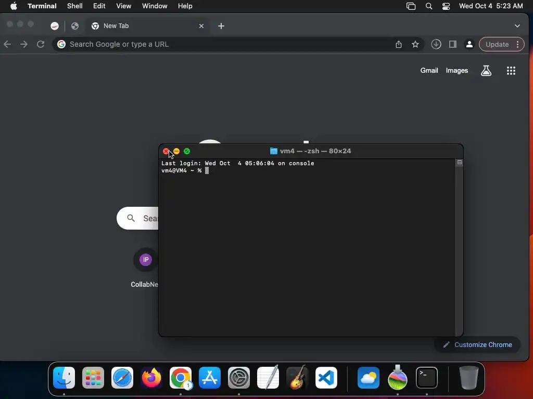This screenshot has width=533, height=399.
Task: Open Control Center in menu bar
Action: [446, 6]
